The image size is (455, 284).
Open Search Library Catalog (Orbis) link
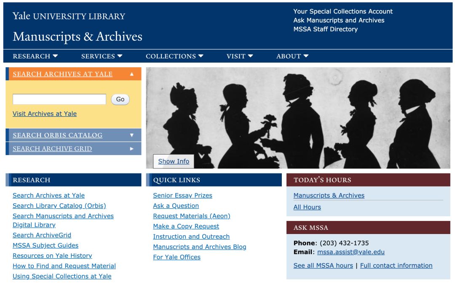(x=59, y=206)
